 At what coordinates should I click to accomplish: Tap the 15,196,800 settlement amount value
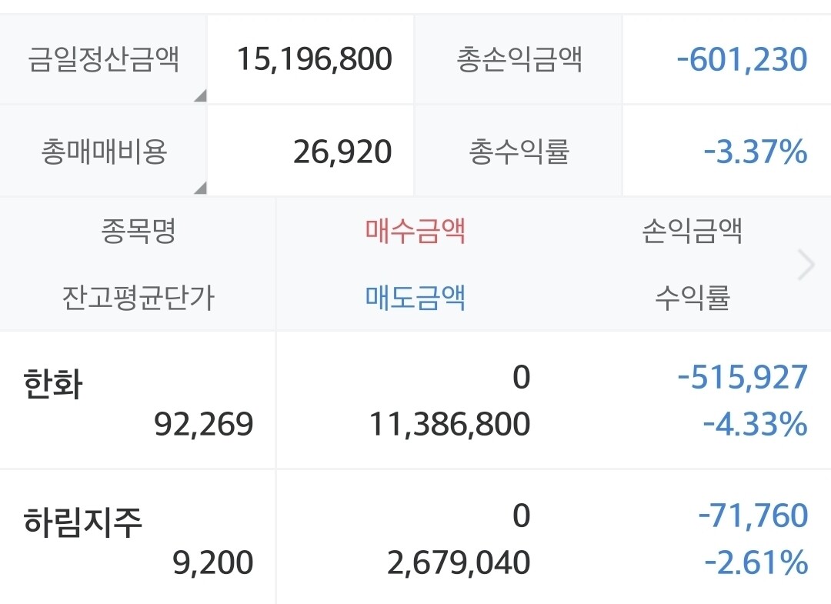pos(314,59)
